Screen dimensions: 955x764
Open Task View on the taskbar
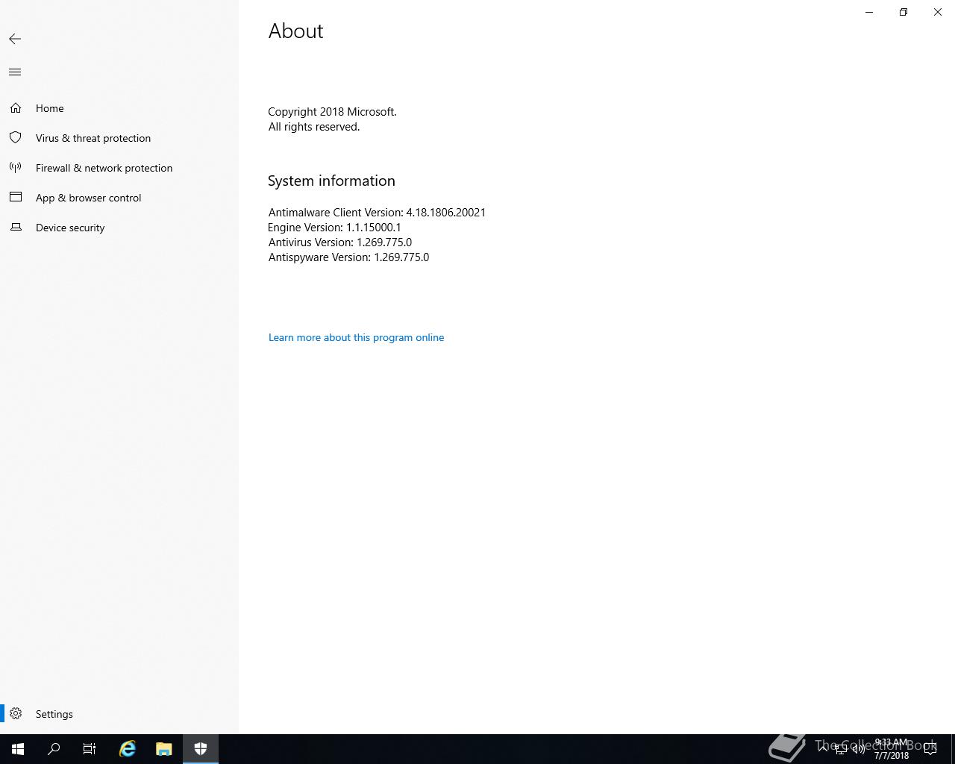pyautogui.click(x=90, y=749)
